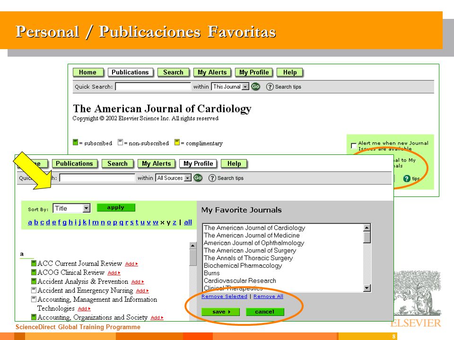Viewport: 454px width, 340px height.
Task: Switch to Search tab in front window
Action: point(118,164)
